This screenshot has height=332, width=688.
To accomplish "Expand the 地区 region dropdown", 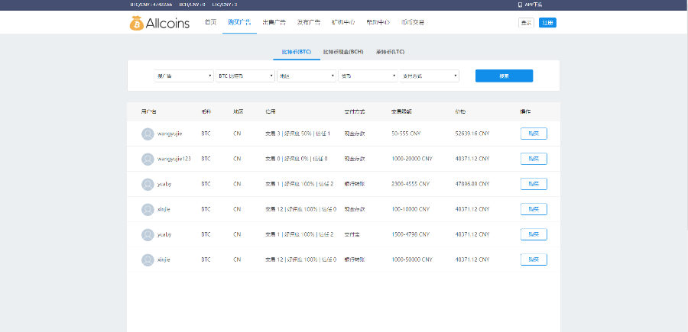I will [306, 76].
